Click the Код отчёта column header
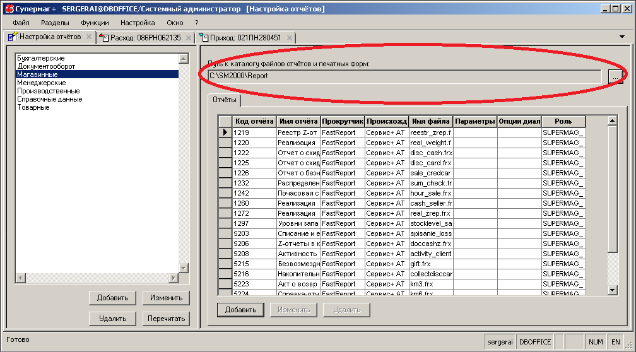This screenshot has height=352, width=636. point(254,121)
